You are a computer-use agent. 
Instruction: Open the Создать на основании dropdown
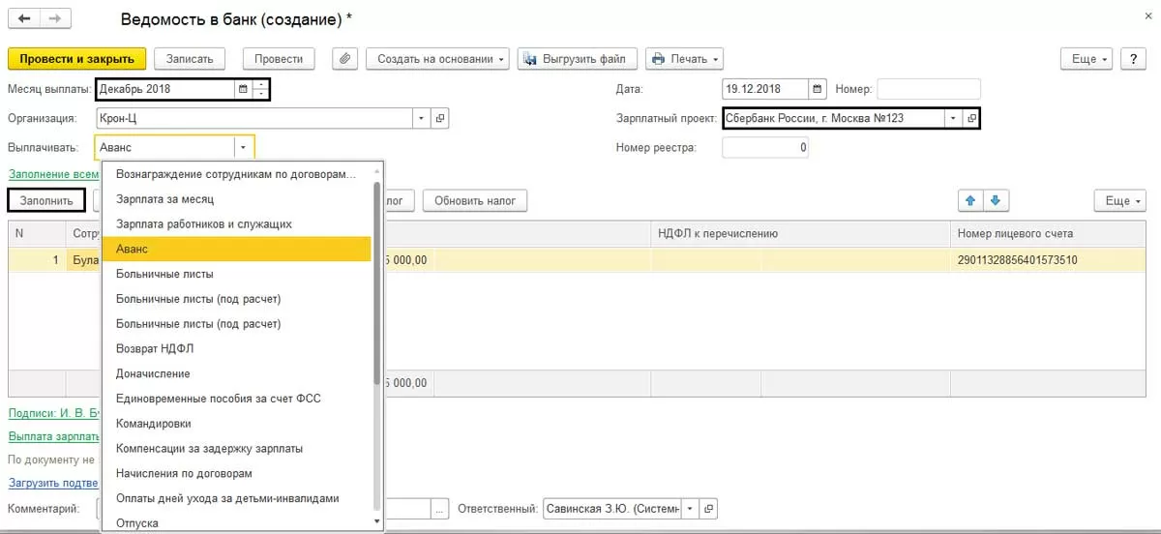pos(438,59)
